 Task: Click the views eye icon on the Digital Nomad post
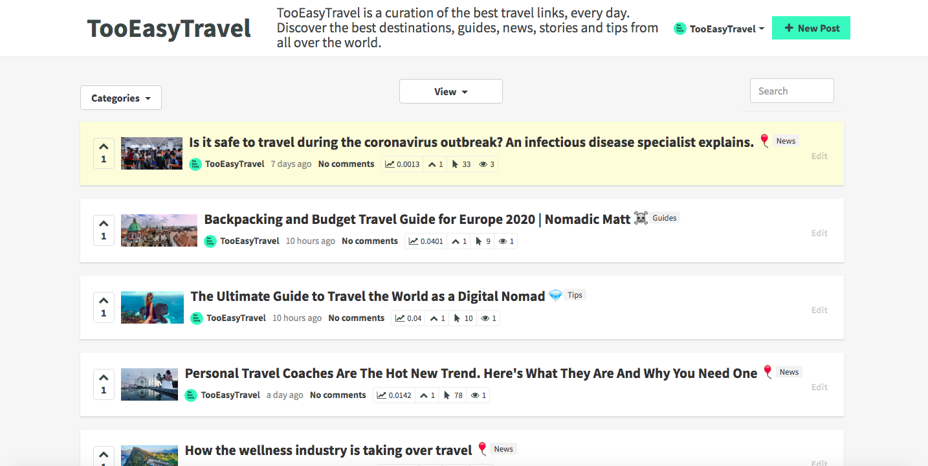click(485, 318)
